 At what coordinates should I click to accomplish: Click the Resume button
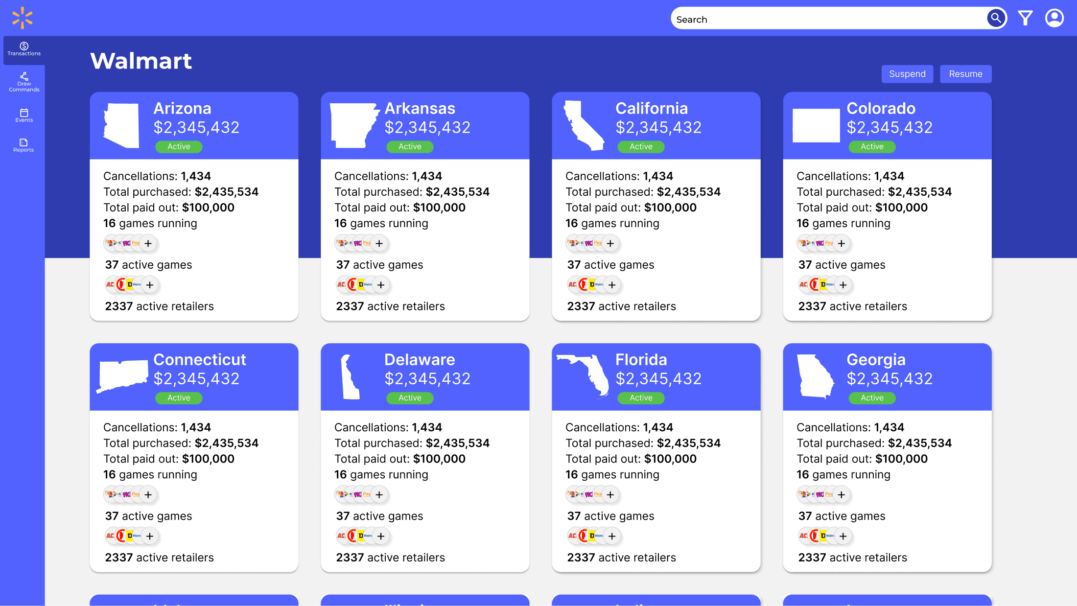965,74
